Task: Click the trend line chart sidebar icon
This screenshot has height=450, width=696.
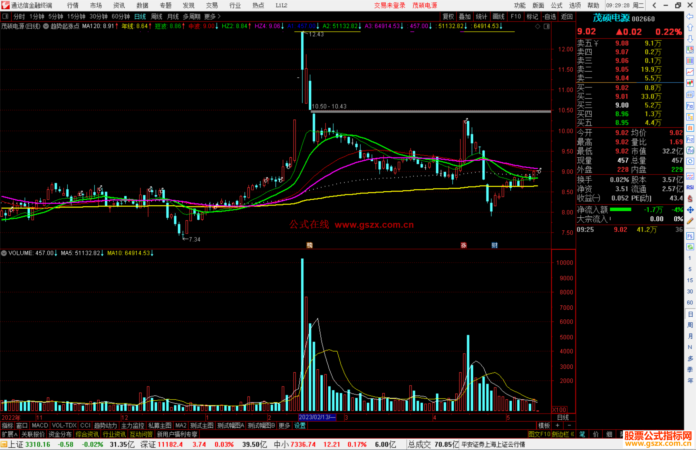Action: pos(690,72)
